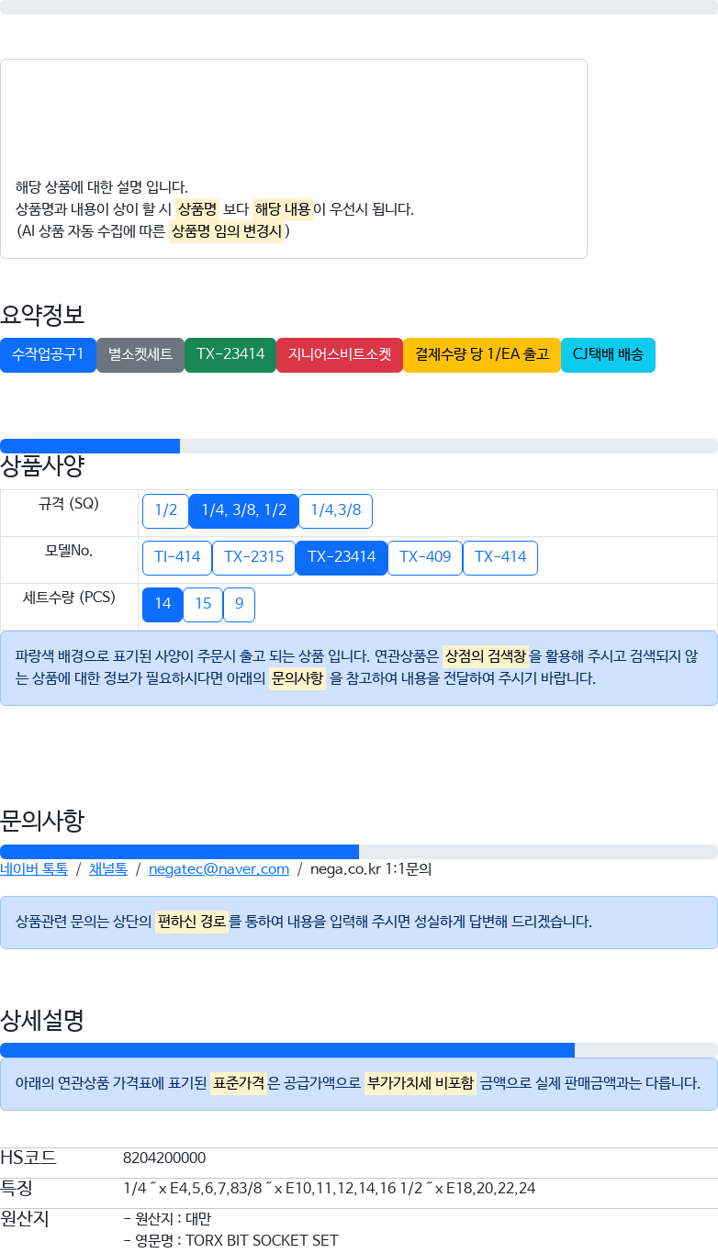Click the red 지니어스비트소켓 tag
This screenshot has width=718, height=1253.
(340, 354)
